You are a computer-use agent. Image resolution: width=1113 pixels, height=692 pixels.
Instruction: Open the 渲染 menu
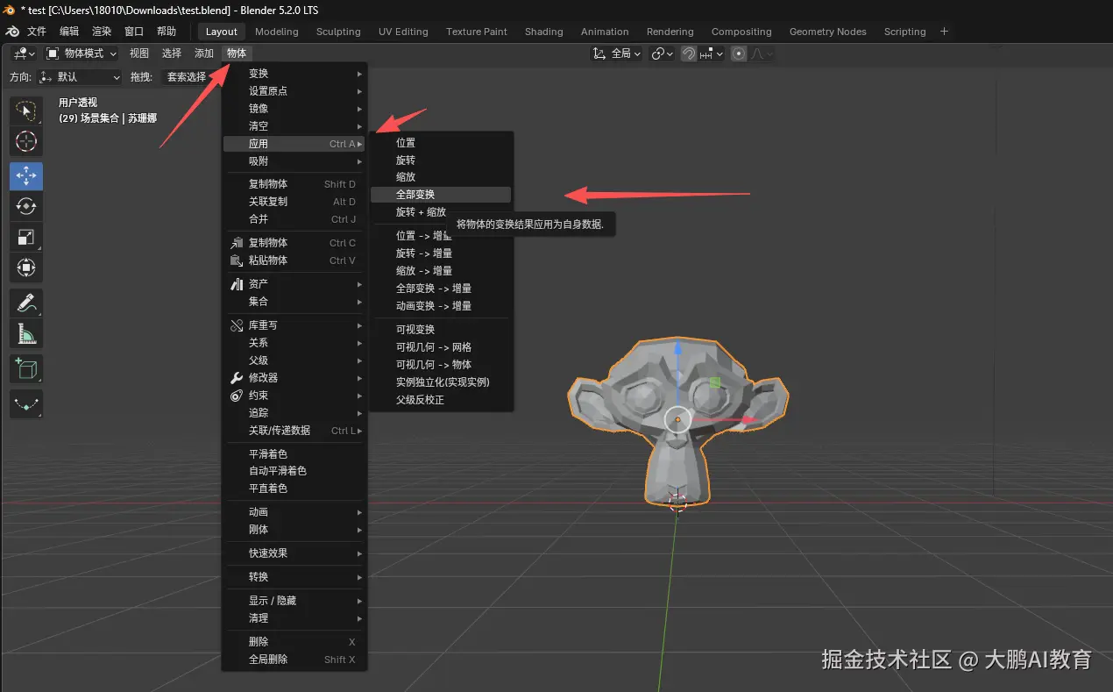click(x=102, y=32)
